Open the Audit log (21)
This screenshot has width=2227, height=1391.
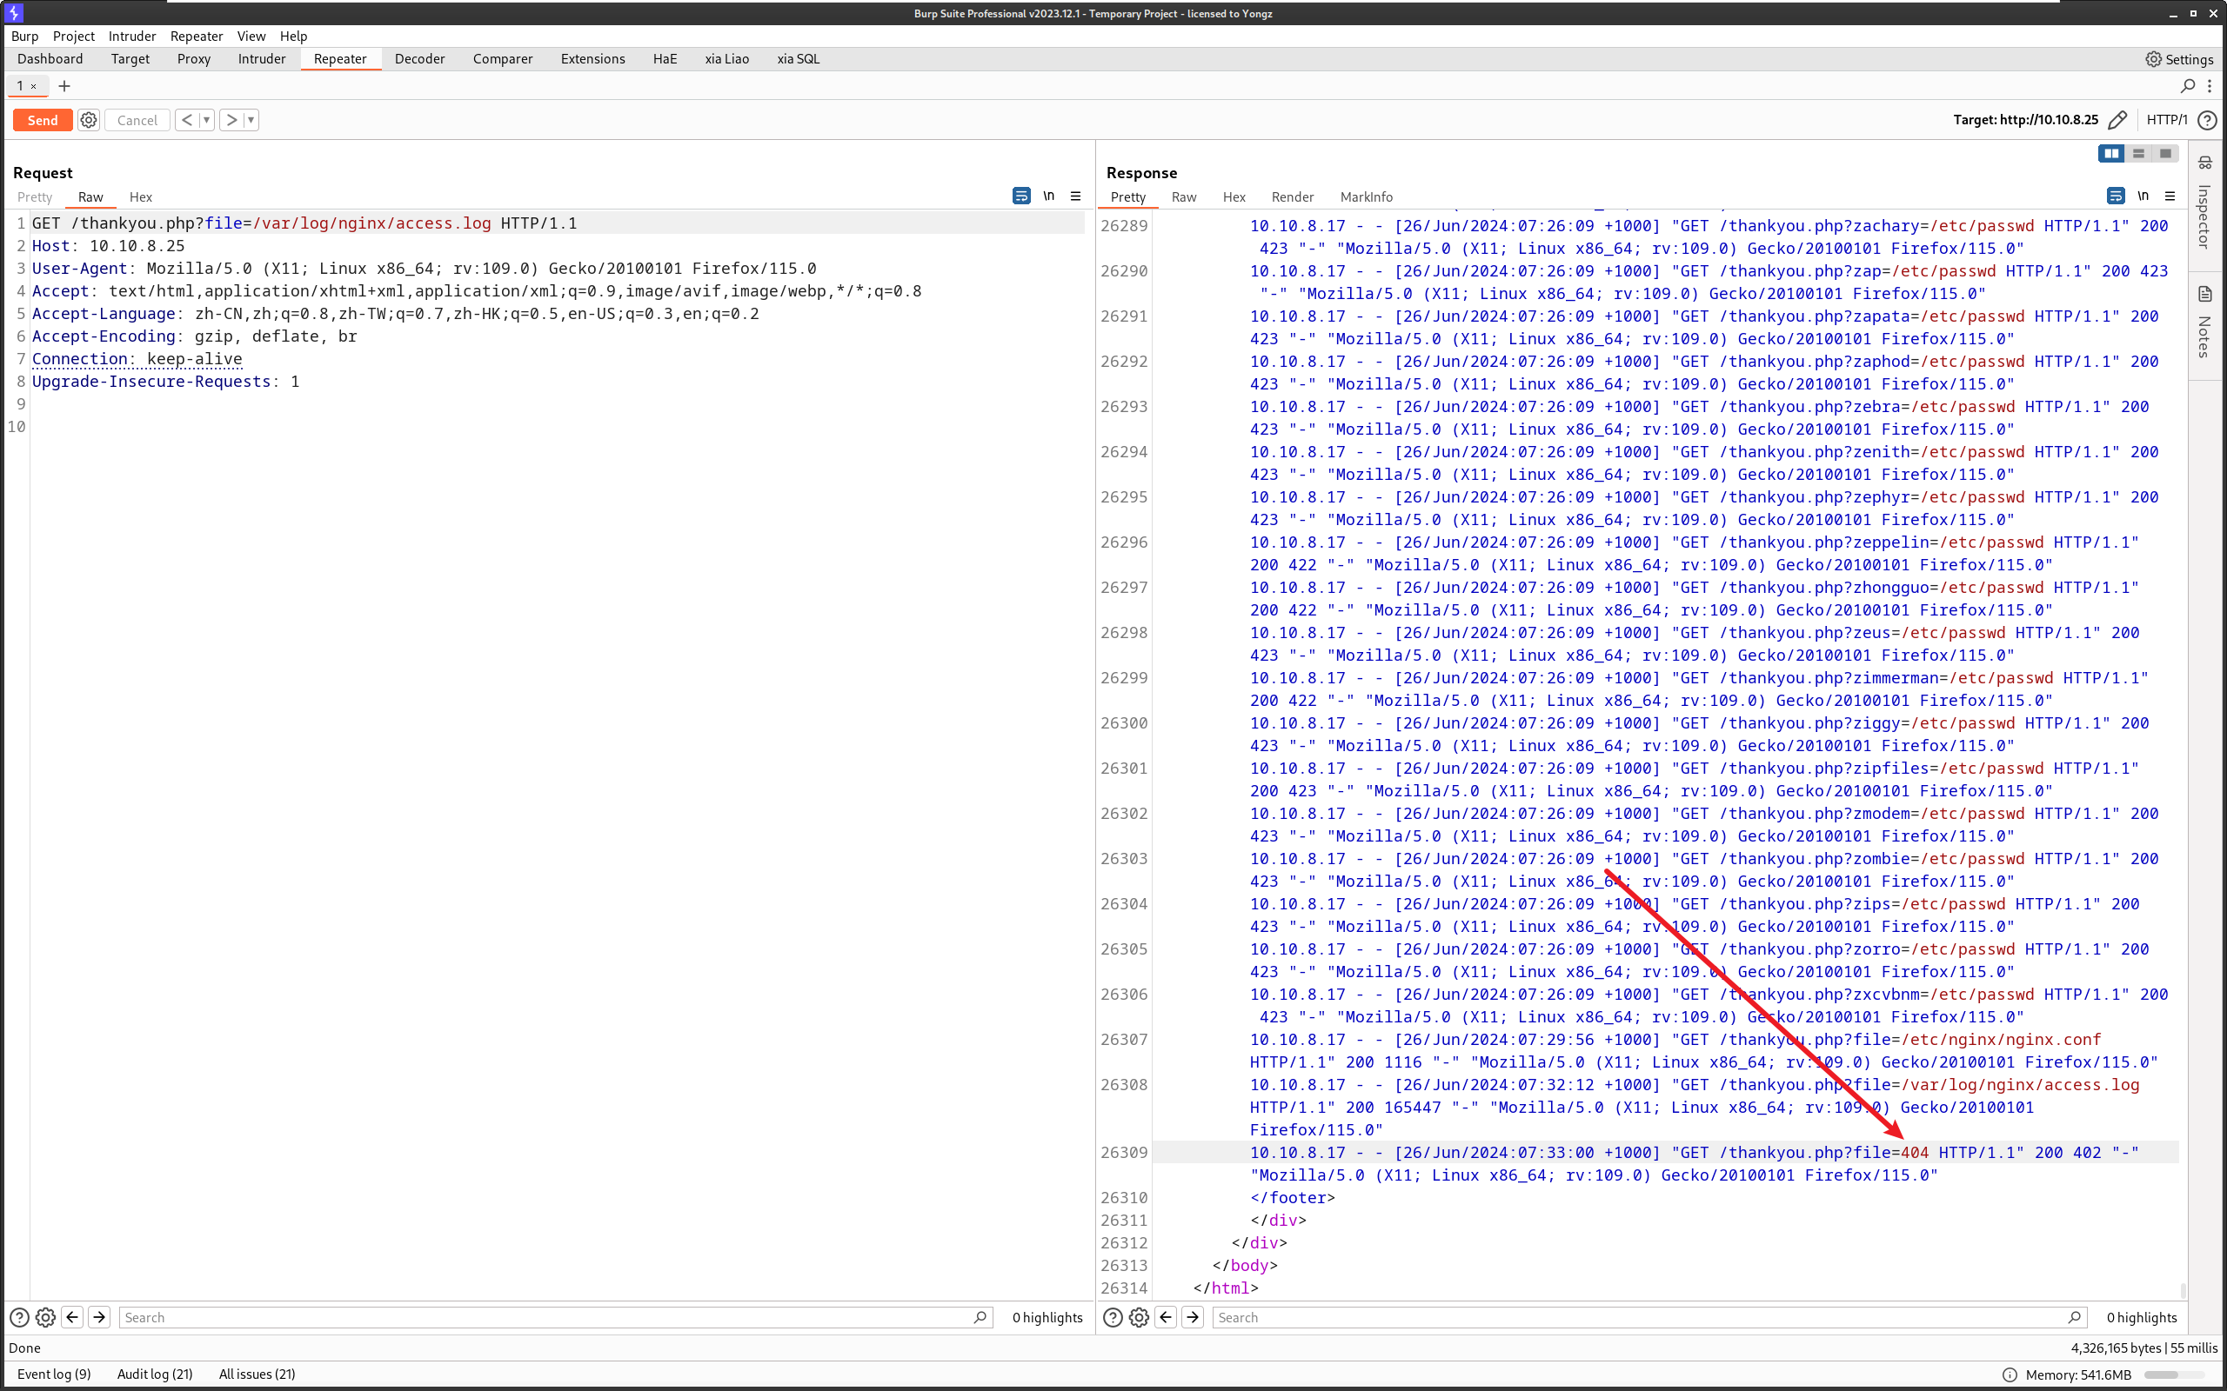(155, 1374)
